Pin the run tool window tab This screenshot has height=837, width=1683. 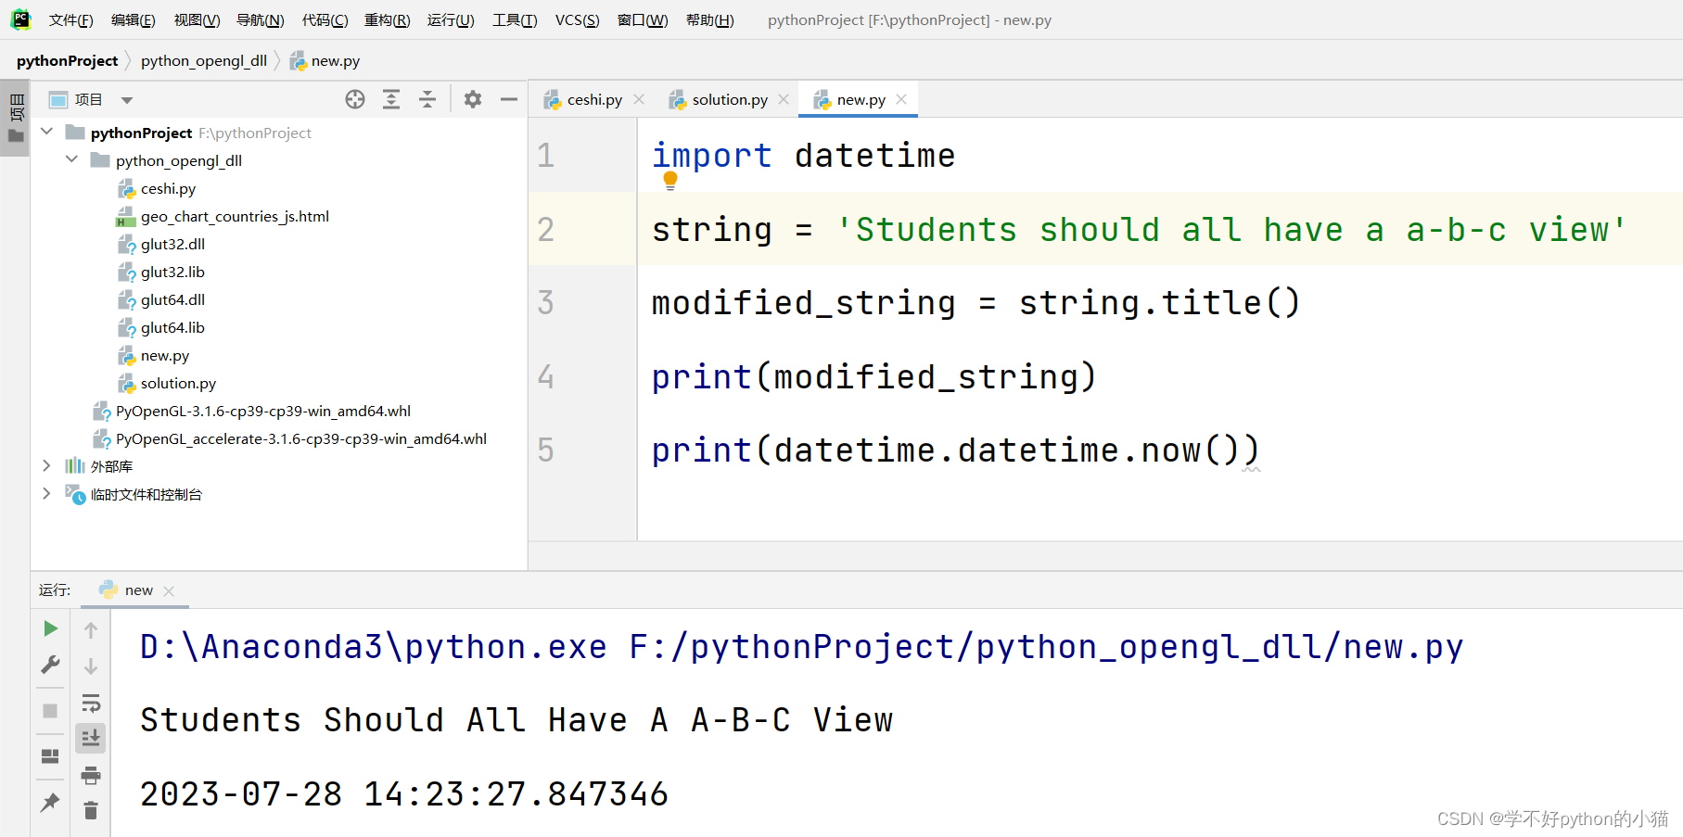50,802
